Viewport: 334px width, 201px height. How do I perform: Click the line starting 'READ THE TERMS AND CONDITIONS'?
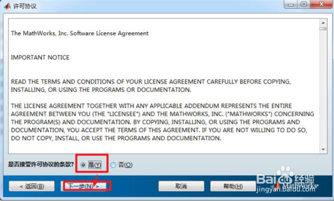click(x=151, y=82)
